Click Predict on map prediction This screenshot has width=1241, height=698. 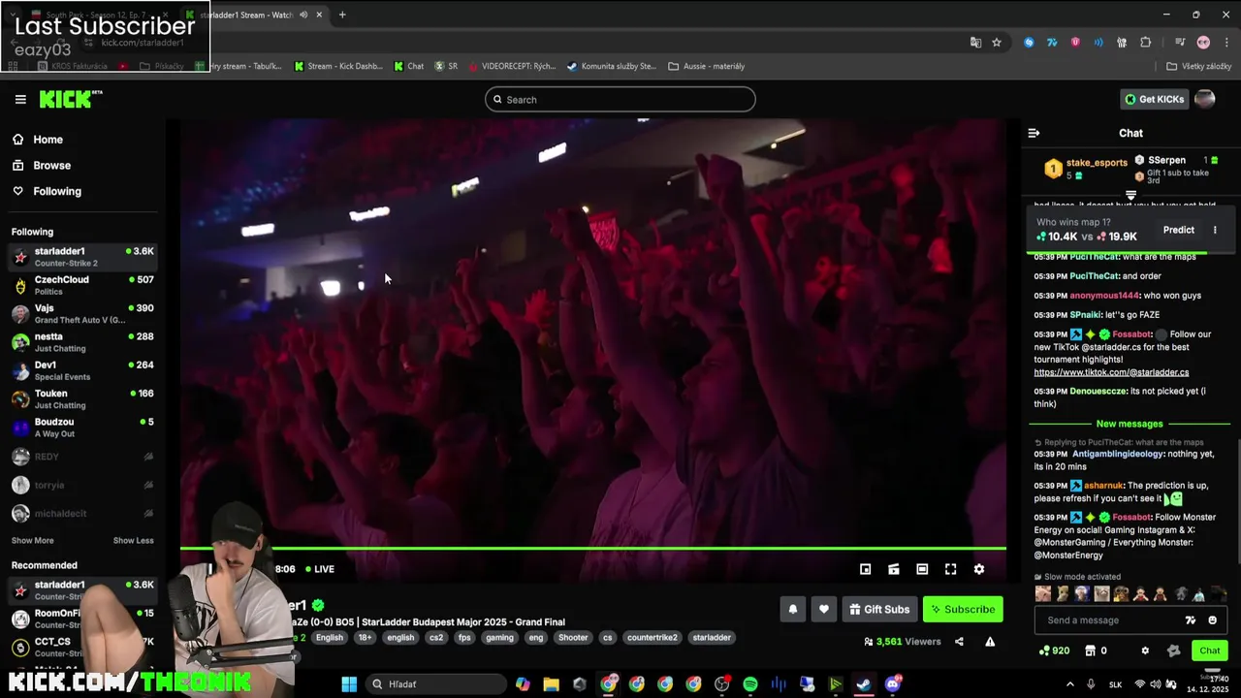(1178, 230)
